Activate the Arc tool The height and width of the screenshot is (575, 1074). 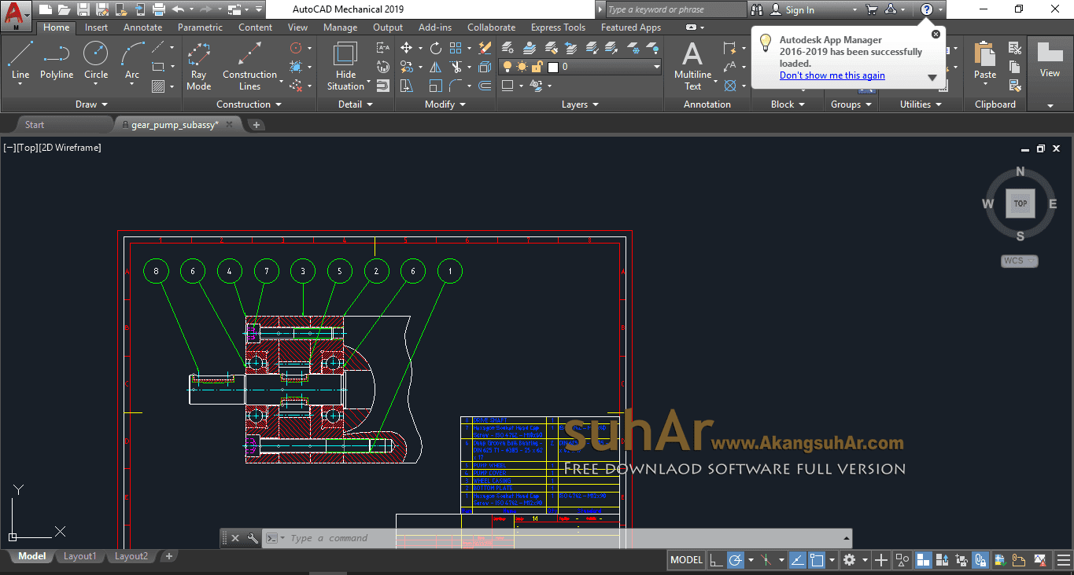point(132,60)
